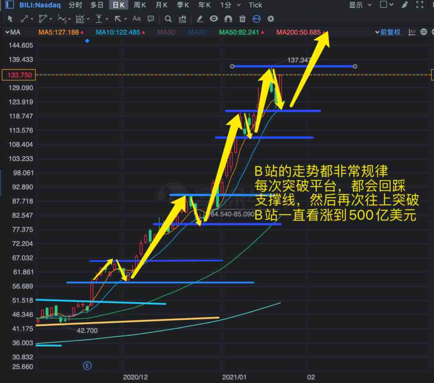Open the 前复权 adjustment dropdown
The height and width of the screenshot is (383, 434).
pyautogui.click(x=388, y=33)
